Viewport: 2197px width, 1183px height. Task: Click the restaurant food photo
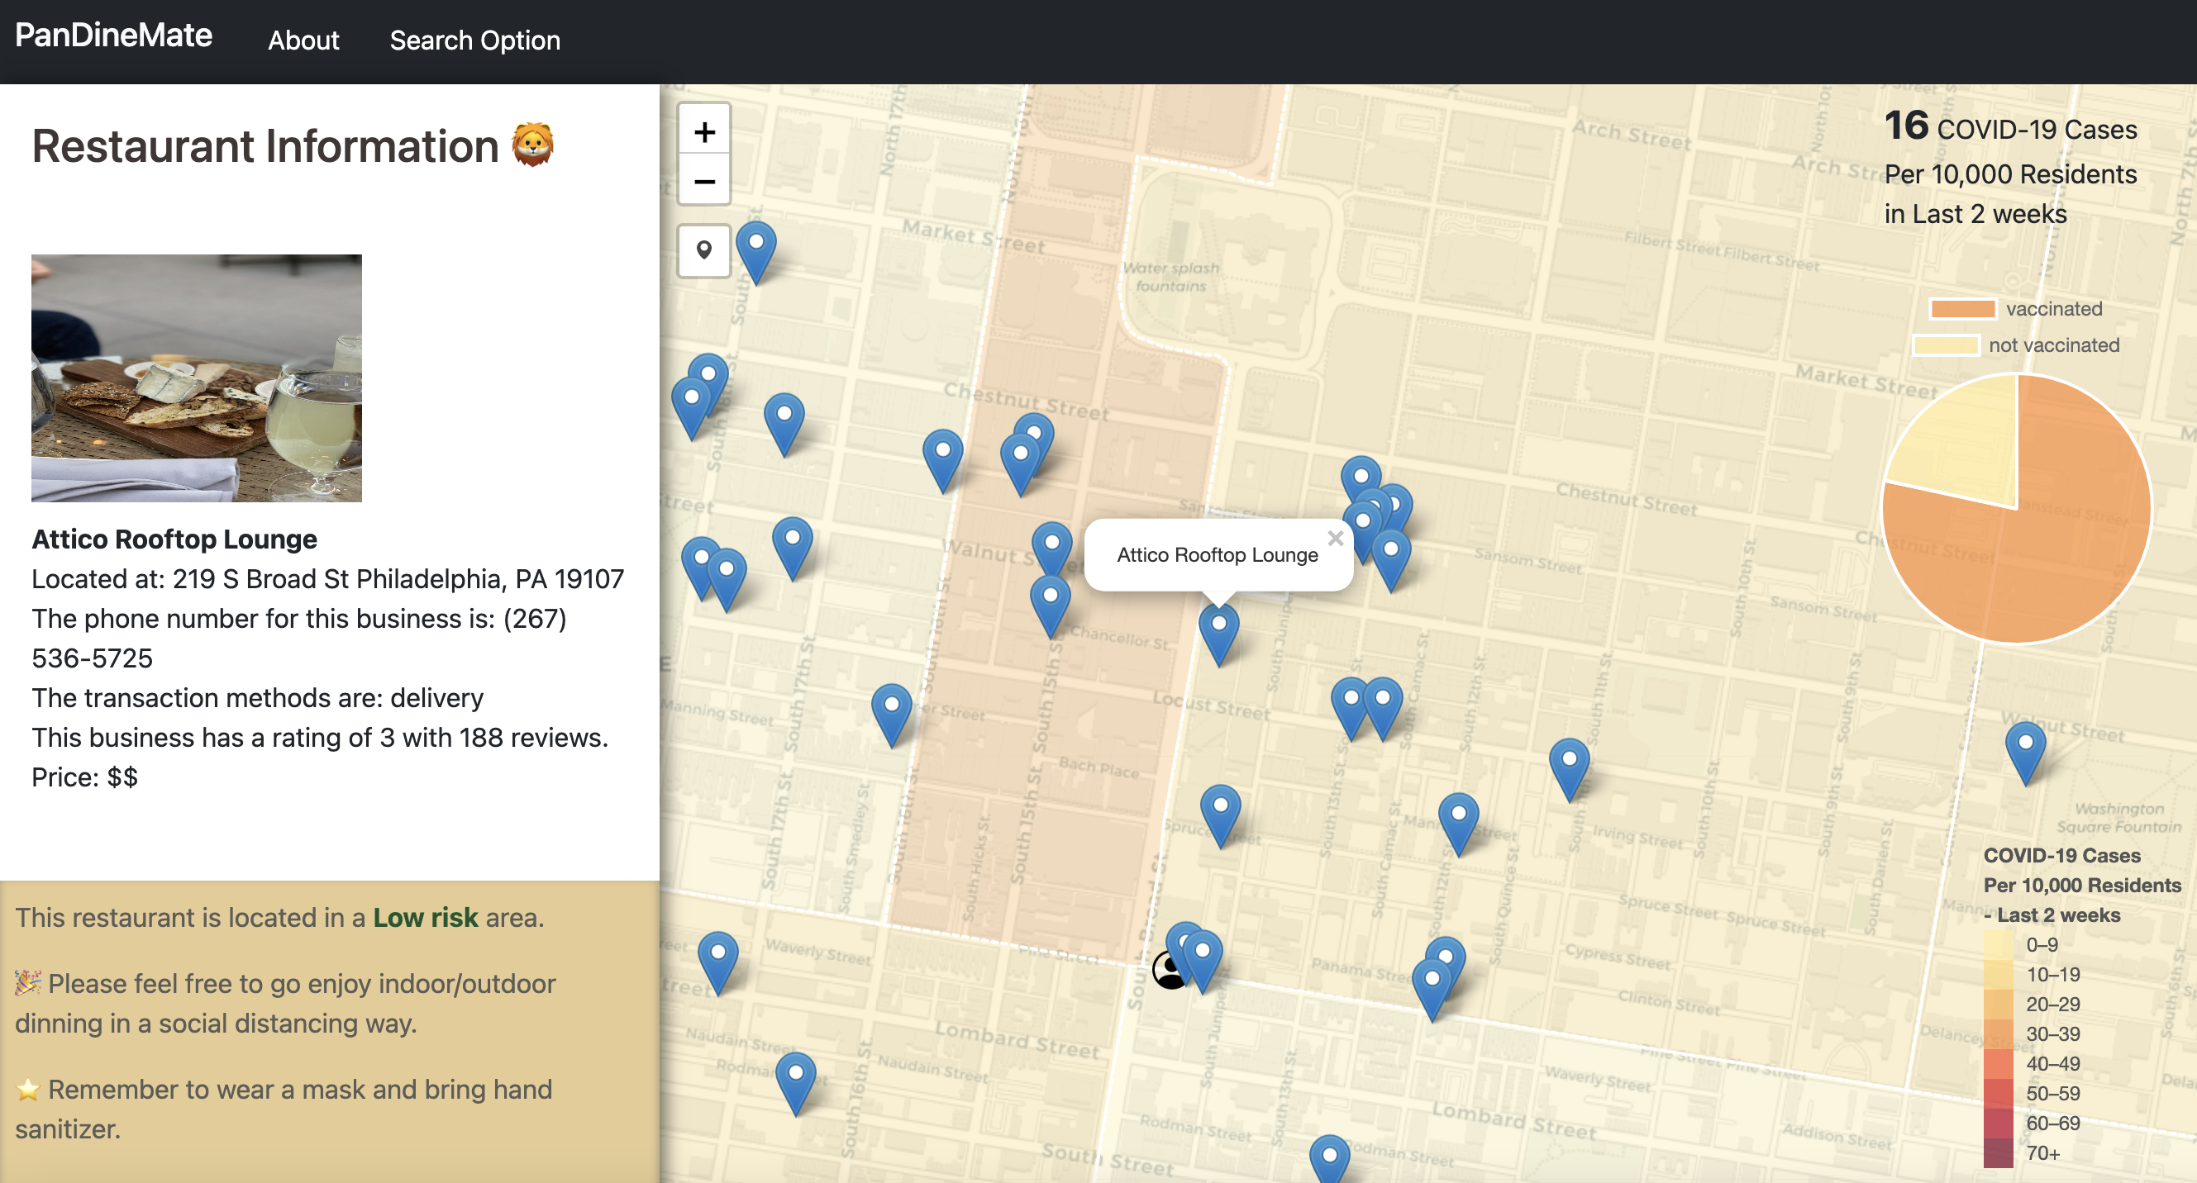click(196, 378)
